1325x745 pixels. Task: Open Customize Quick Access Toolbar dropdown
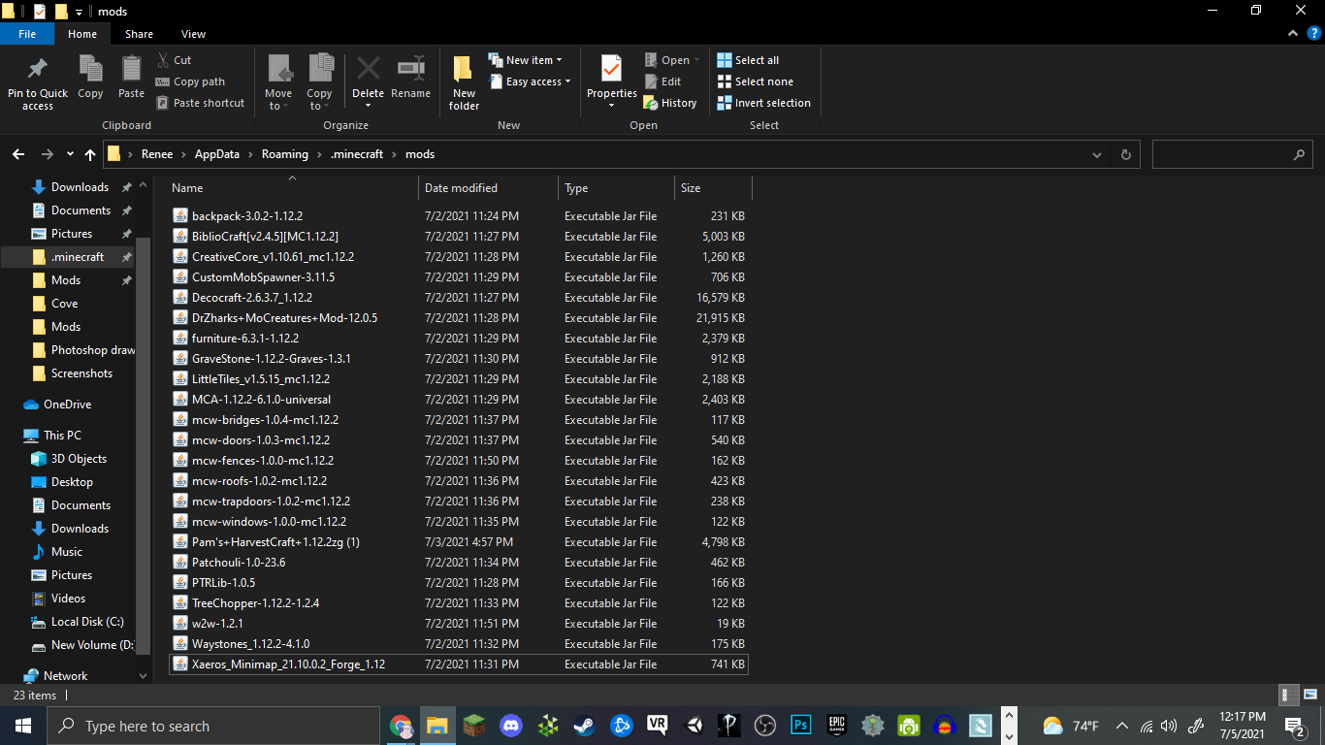pos(79,12)
